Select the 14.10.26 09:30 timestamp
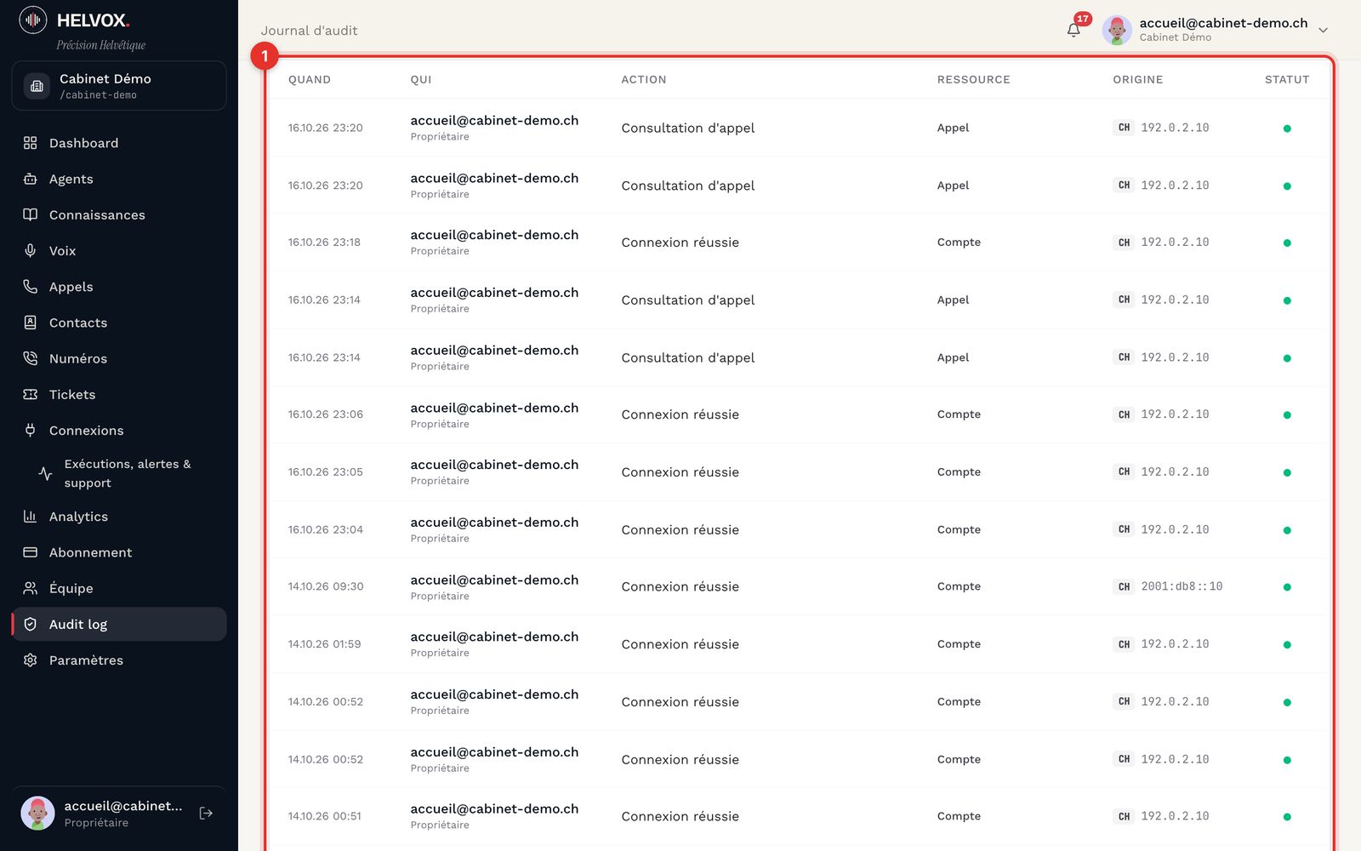Screen dimensions: 1361x851 tap(326, 586)
